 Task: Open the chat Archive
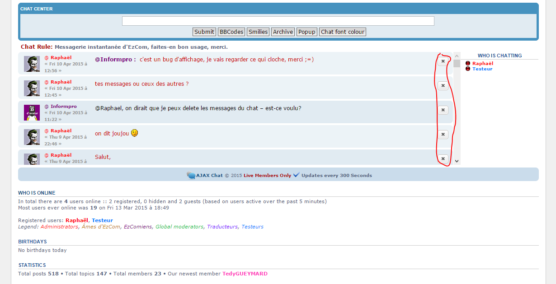283,32
